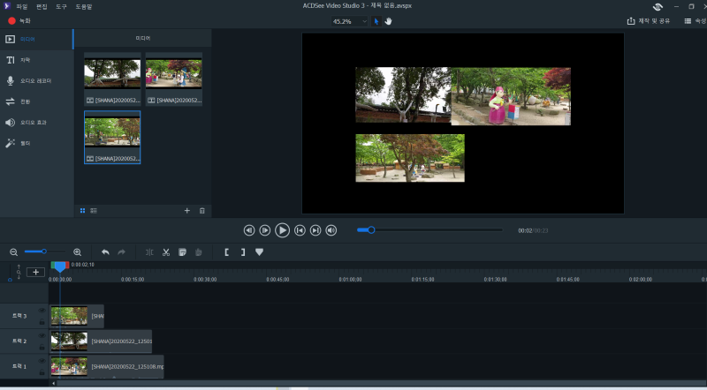Select the arrow pointer tool
The image size is (707, 390).
click(376, 21)
